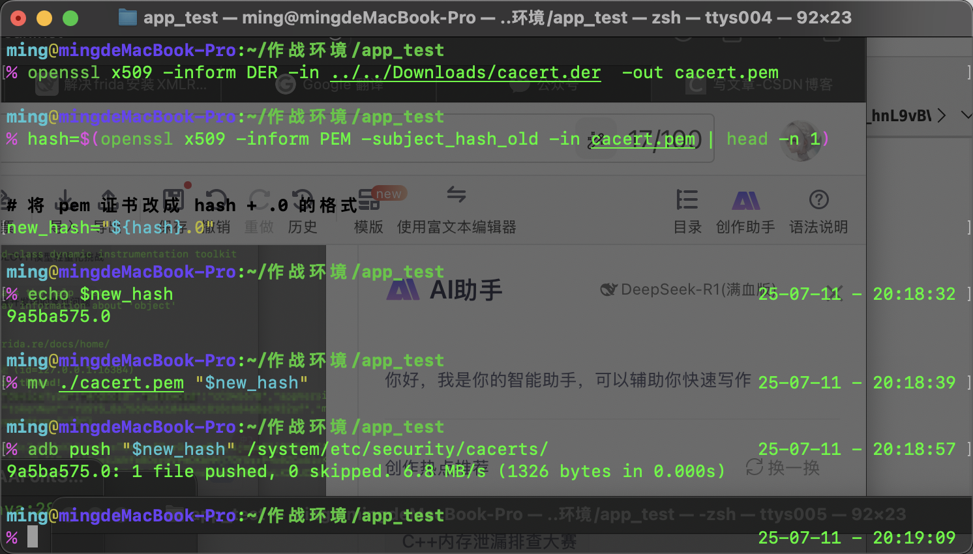Select the DeepSeek-R1(满血版) model label
This screenshot has height=554, width=973.
click(689, 289)
